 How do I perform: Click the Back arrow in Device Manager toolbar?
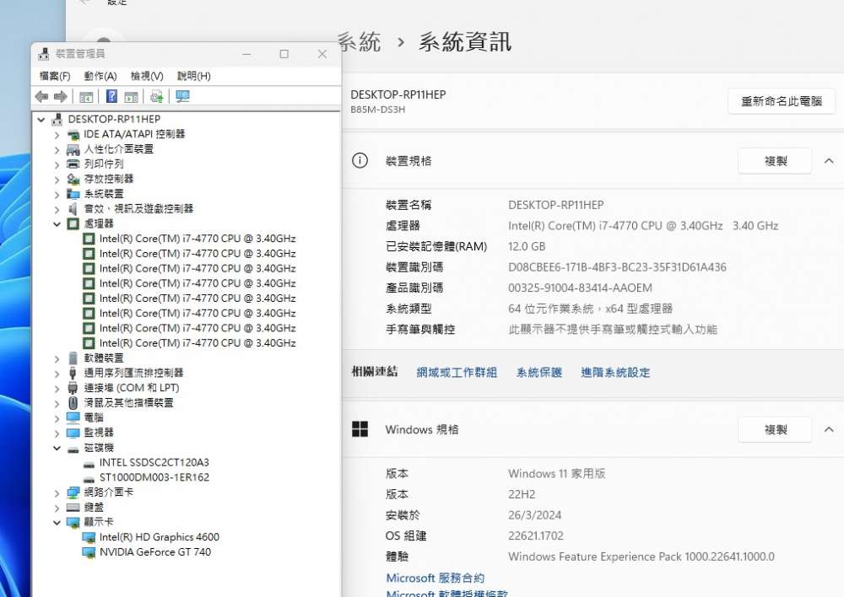(41, 97)
